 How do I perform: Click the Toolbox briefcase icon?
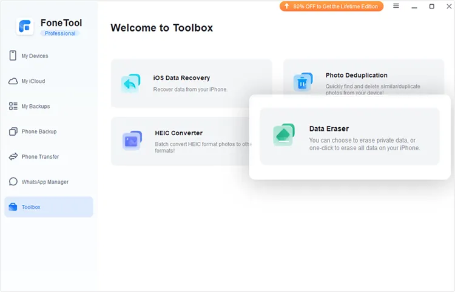[13, 207]
